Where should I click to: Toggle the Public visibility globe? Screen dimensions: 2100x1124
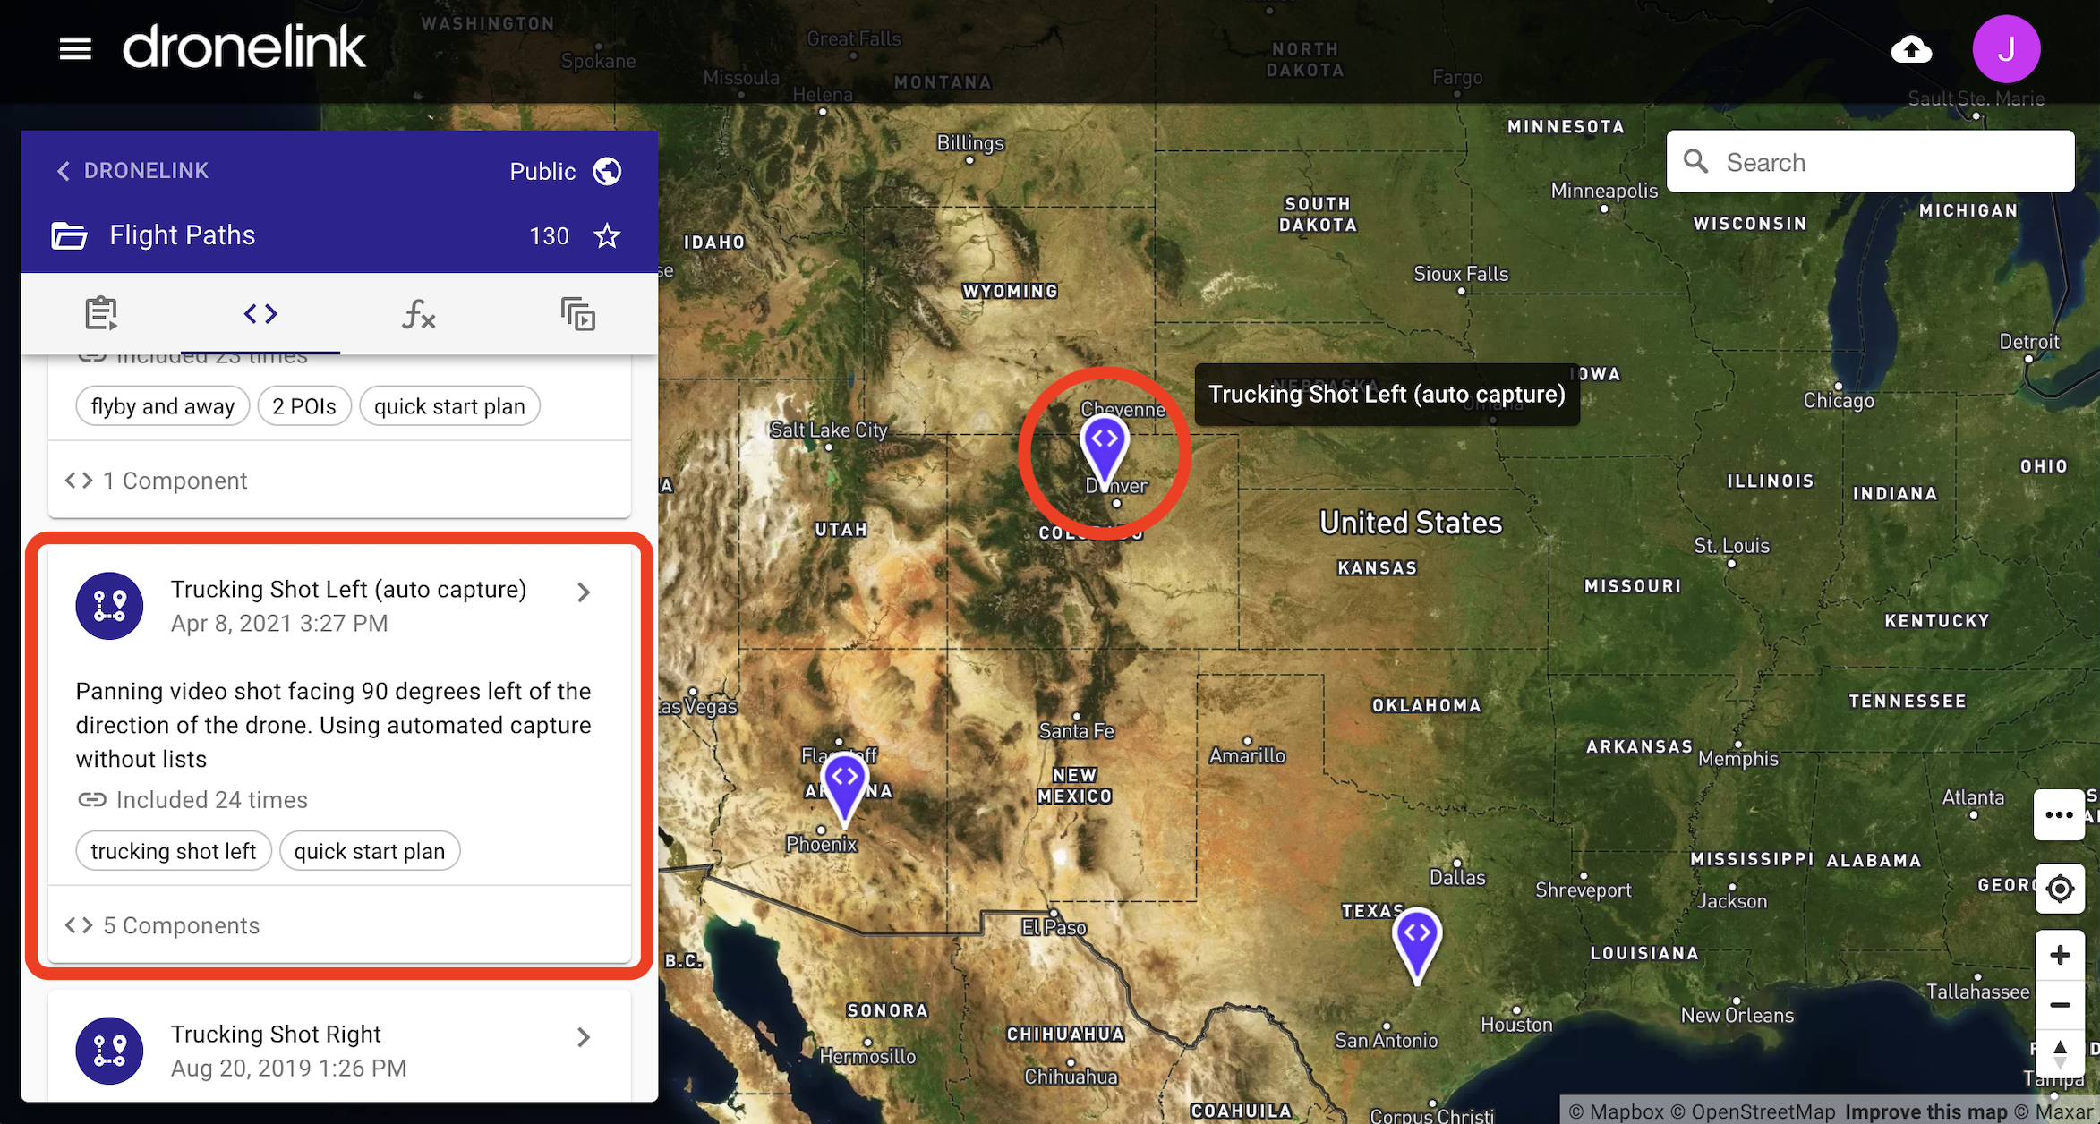(607, 171)
